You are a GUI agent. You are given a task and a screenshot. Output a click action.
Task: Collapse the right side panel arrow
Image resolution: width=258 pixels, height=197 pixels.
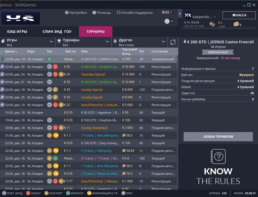click(180, 13)
